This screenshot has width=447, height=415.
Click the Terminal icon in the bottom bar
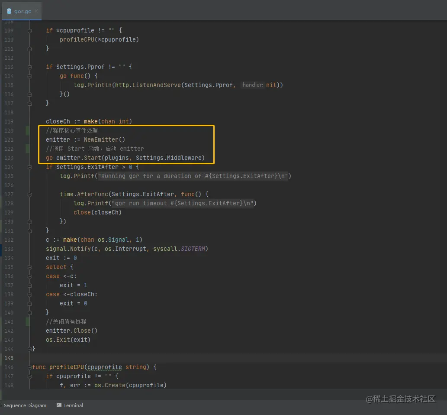tap(59, 405)
